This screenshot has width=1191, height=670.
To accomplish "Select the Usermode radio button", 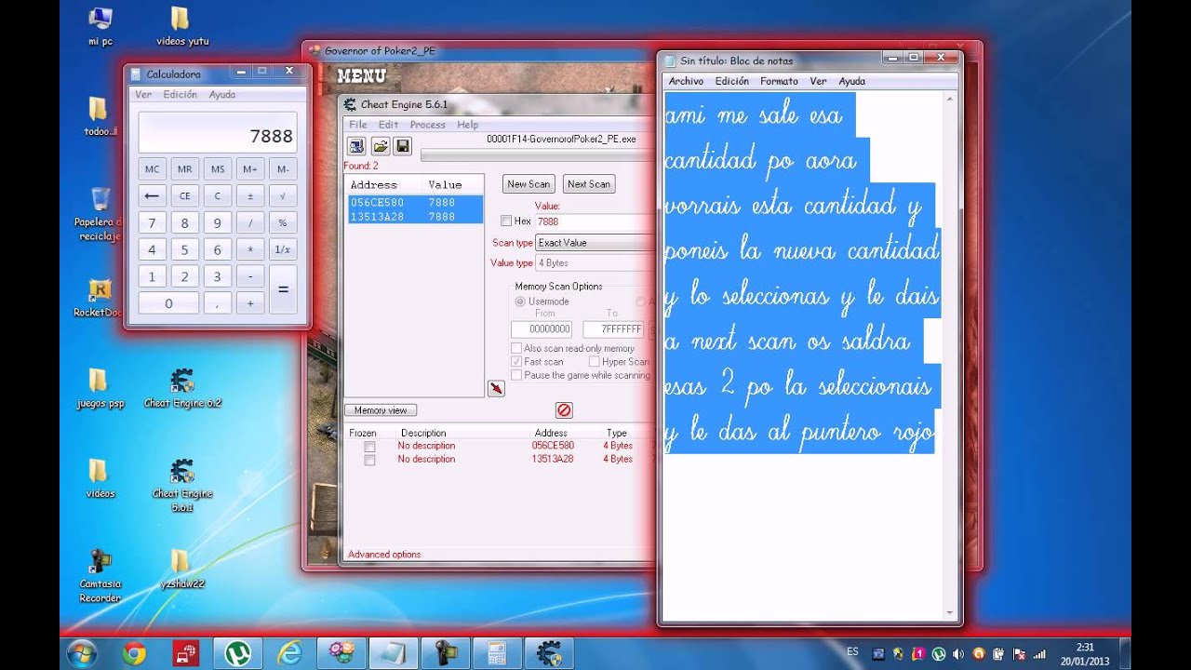I will tap(520, 301).
